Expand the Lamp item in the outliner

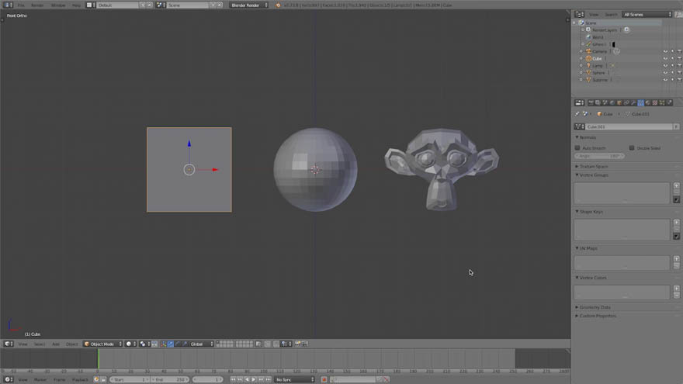581,66
